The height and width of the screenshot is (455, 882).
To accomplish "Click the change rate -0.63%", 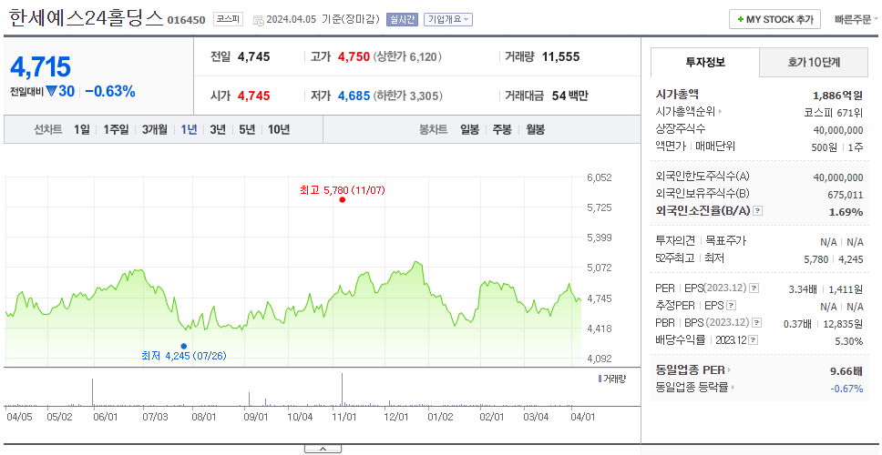I will tap(110, 92).
